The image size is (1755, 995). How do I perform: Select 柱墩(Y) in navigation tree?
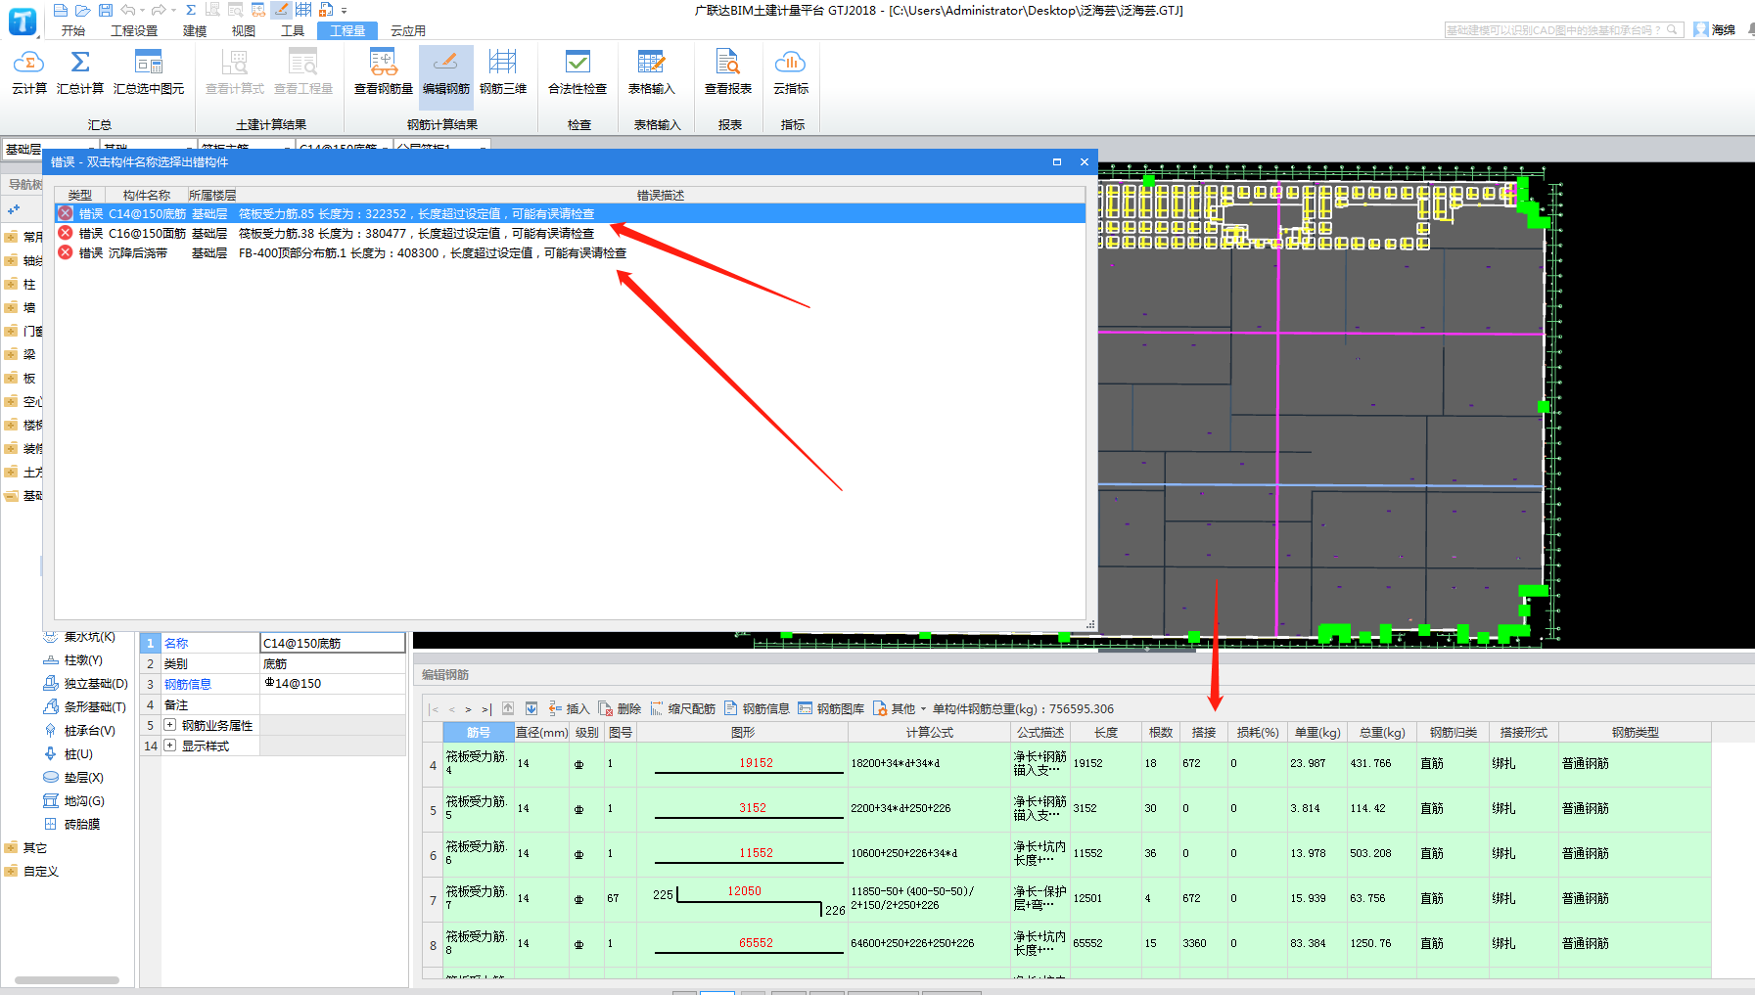pyautogui.click(x=73, y=659)
